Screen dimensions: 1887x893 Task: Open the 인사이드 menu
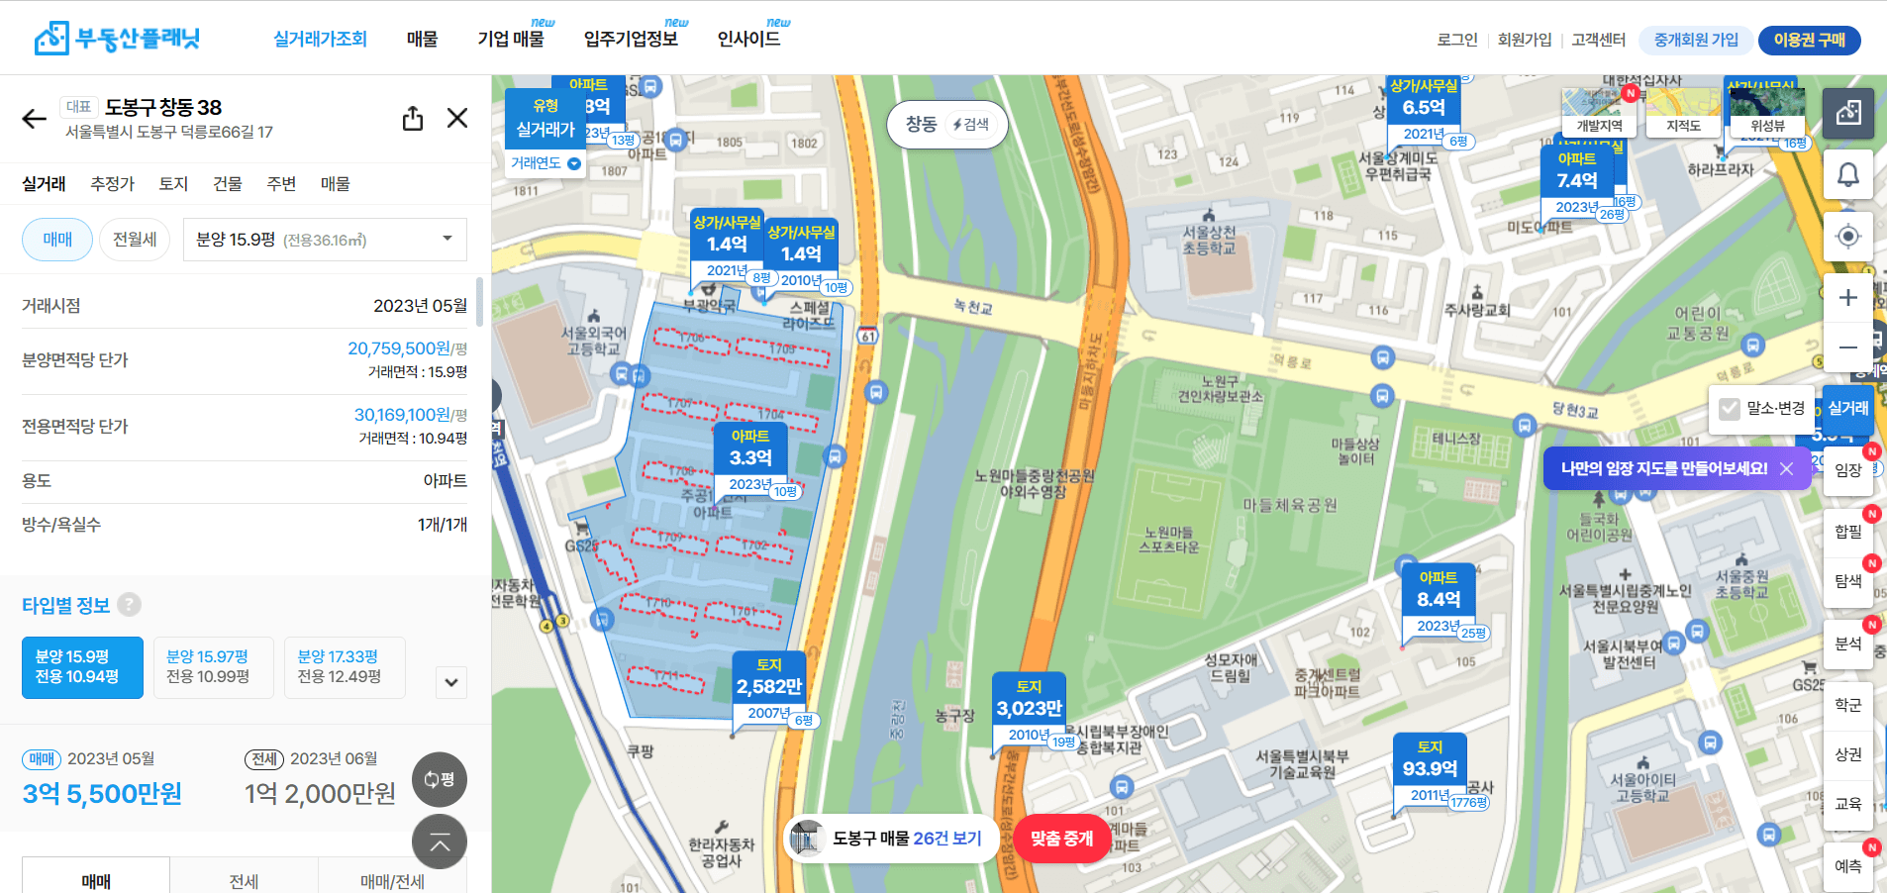(x=748, y=39)
